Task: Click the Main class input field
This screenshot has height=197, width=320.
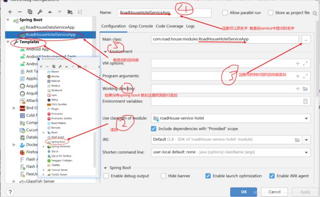Action: [225, 39]
